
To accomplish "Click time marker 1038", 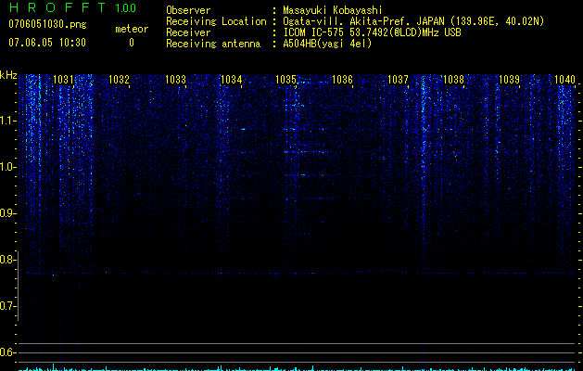I will coord(453,79).
